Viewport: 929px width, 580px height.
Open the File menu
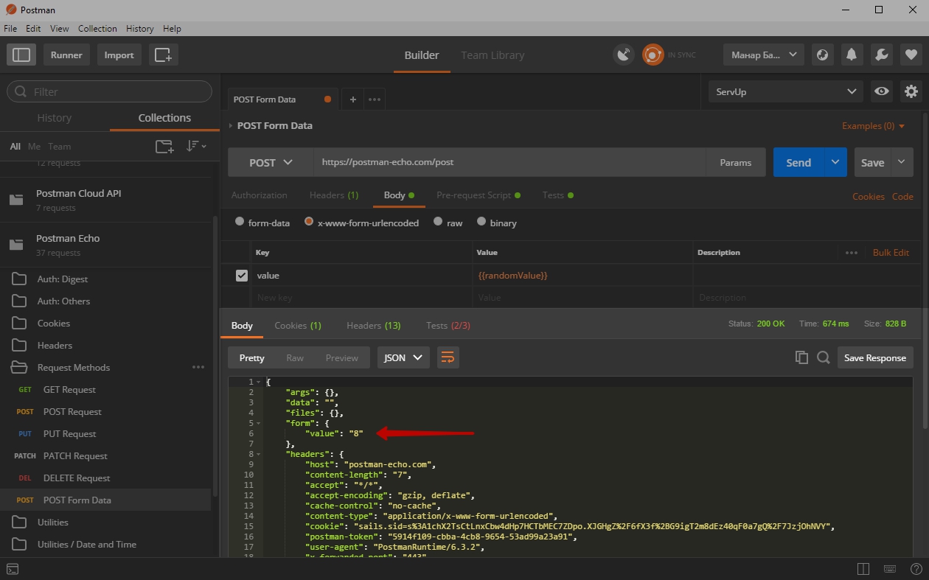click(10, 29)
